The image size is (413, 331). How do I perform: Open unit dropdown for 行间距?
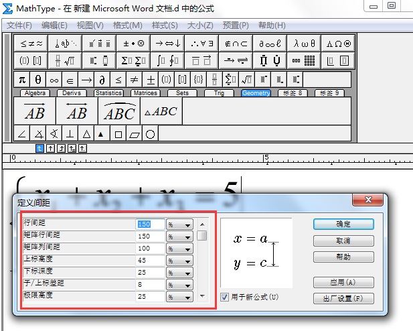tap(187, 225)
